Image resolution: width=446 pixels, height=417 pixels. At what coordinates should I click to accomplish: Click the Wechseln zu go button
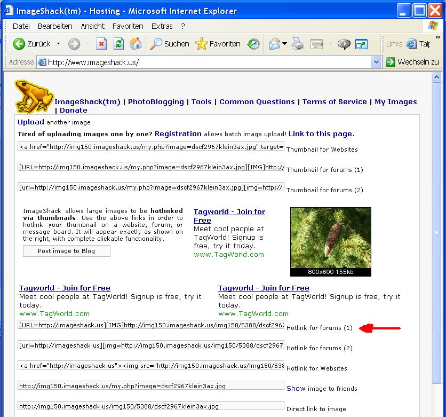[x=412, y=62]
